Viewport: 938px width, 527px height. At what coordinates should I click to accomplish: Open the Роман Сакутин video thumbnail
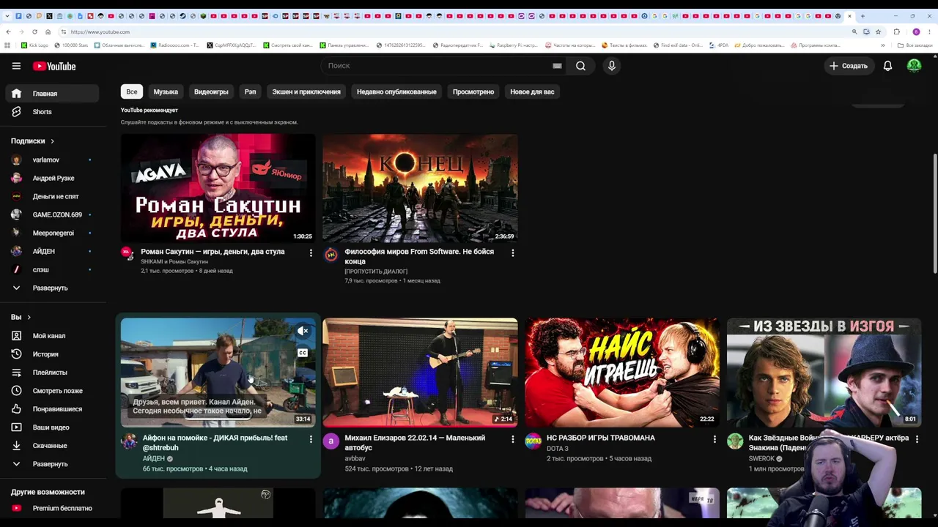[218, 188]
